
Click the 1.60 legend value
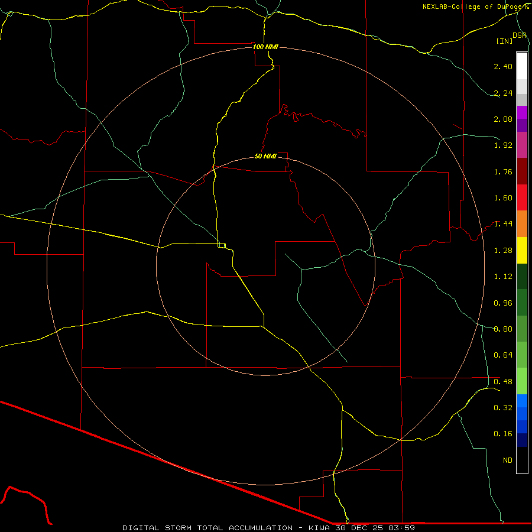click(x=503, y=198)
